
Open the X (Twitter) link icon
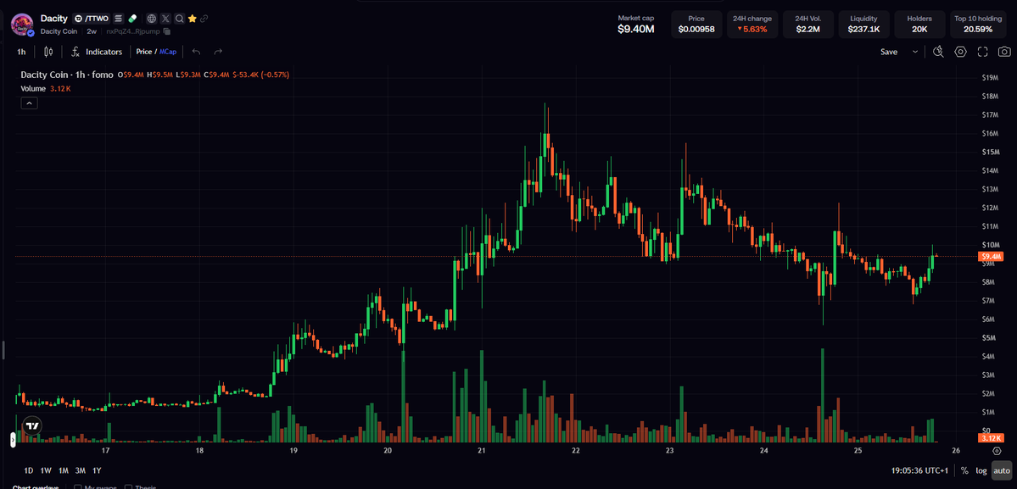pyautogui.click(x=165, y=19)
